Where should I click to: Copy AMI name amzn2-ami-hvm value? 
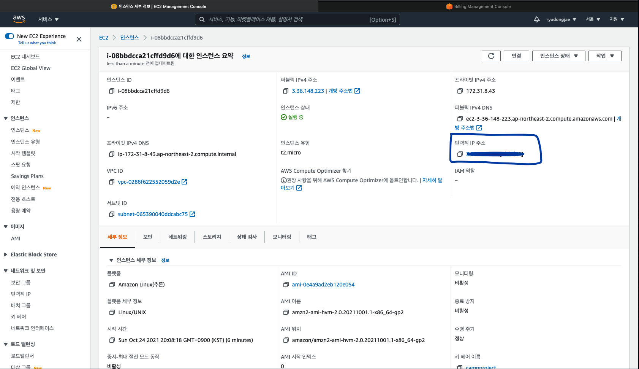point(286,312)
